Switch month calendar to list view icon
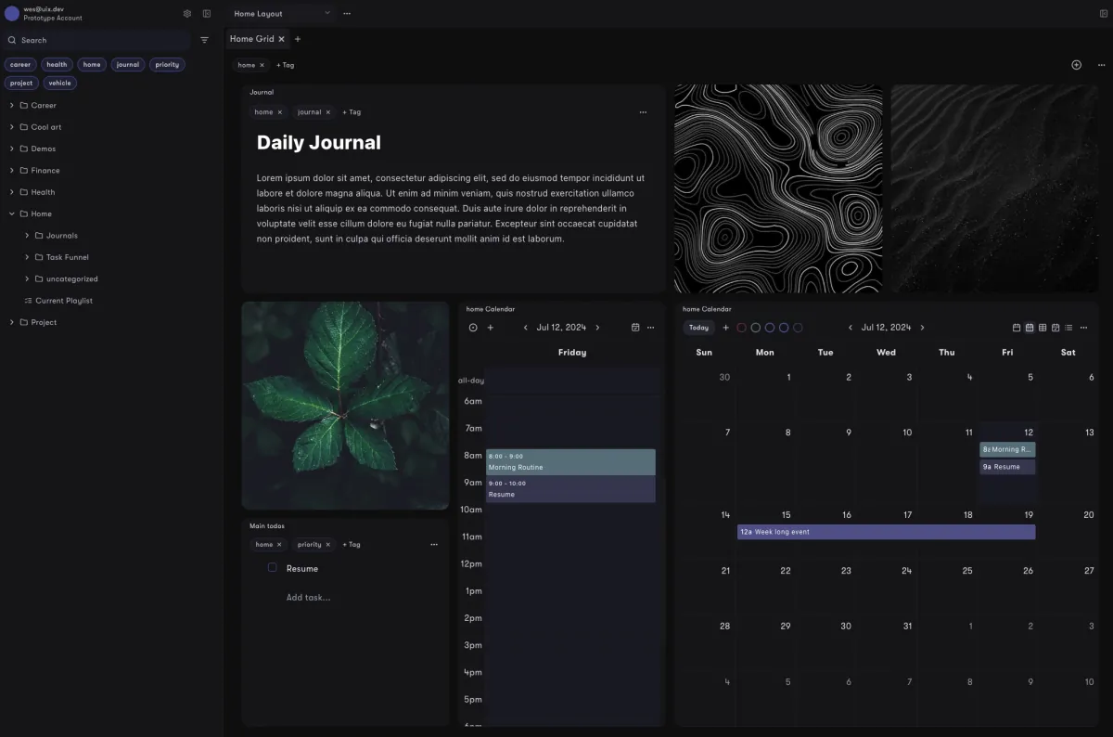1113x737 pixels. [x=1068, y=328]
